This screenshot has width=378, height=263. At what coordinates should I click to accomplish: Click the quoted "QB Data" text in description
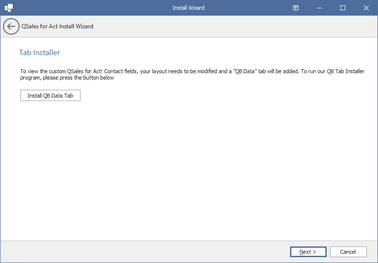point(245,71)
